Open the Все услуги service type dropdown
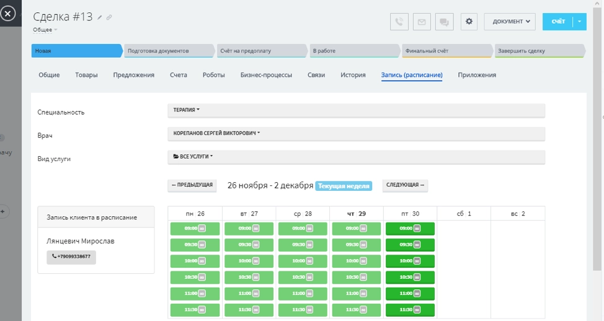 pyautogui.click(x=193, y=157)
